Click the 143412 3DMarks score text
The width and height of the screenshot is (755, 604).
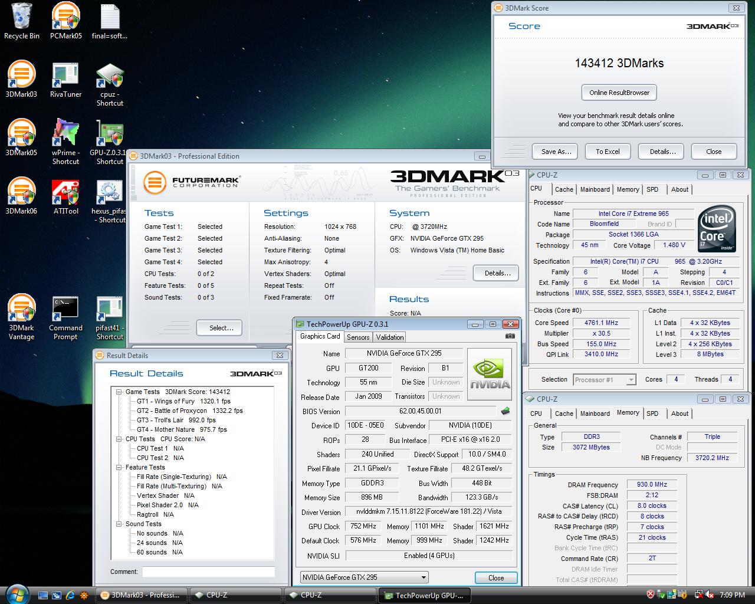[619, 63]
